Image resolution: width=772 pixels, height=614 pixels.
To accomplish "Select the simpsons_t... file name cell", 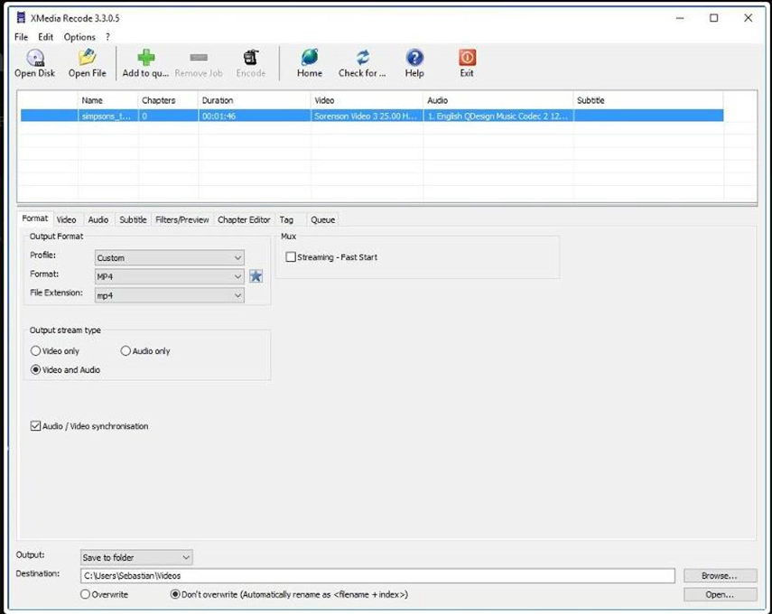I will click(x=107, y=116).
